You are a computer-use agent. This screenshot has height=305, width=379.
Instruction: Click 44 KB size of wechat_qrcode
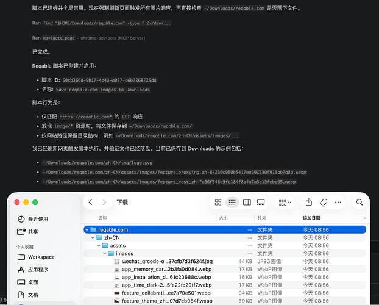point(245,261)
